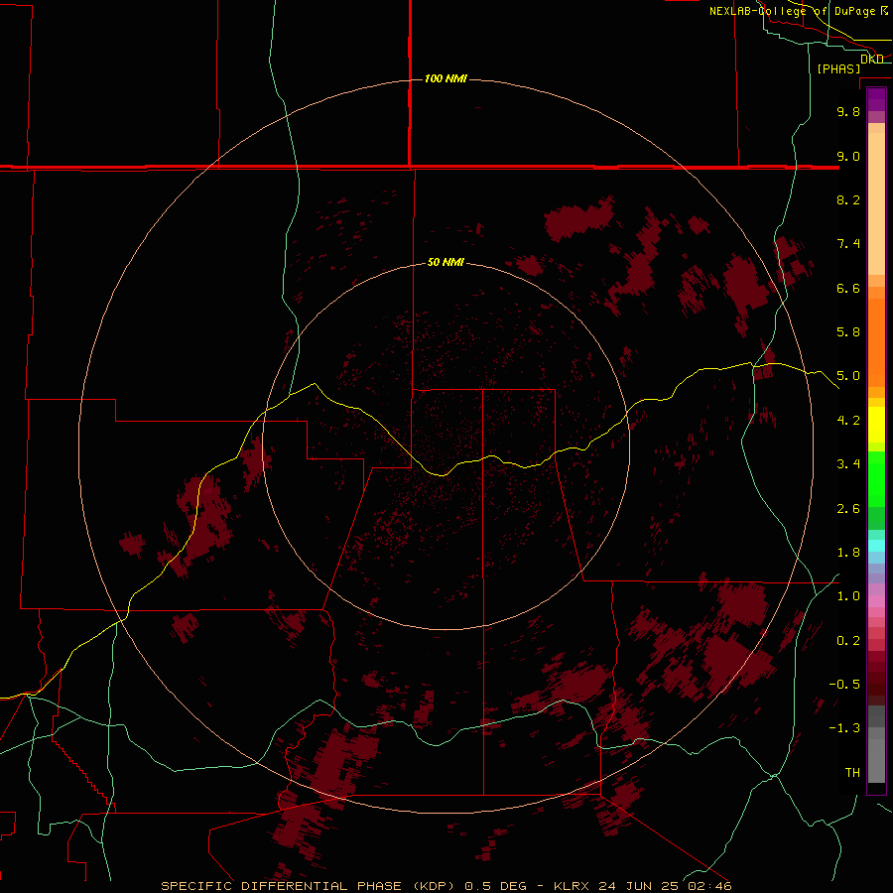Click the 02:46 timestamp in the caption
Viewport: 893px width, 893px height.
point(708,886)
